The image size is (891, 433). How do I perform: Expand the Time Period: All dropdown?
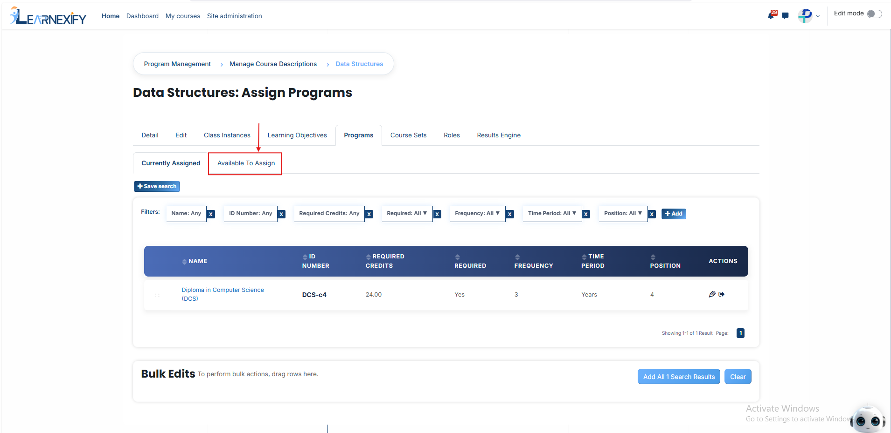pos(552,213)
